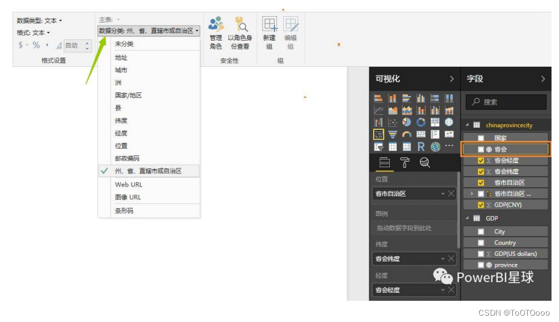Collapse the GDP table node

pyautogui.click(x=467, y=218)
